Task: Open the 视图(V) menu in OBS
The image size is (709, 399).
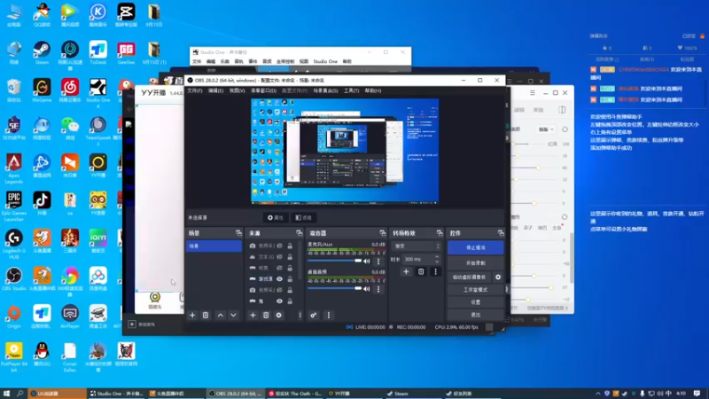Action: pyautogui.click(x=237, y=91)
